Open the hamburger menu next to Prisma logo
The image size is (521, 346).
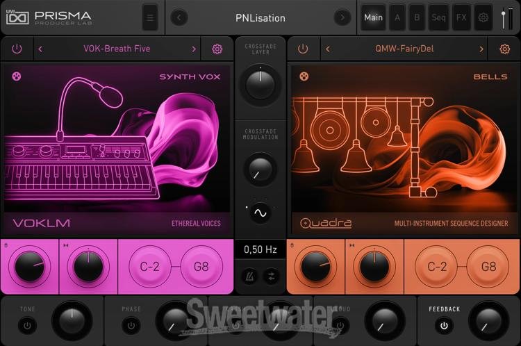click(149, 17)
